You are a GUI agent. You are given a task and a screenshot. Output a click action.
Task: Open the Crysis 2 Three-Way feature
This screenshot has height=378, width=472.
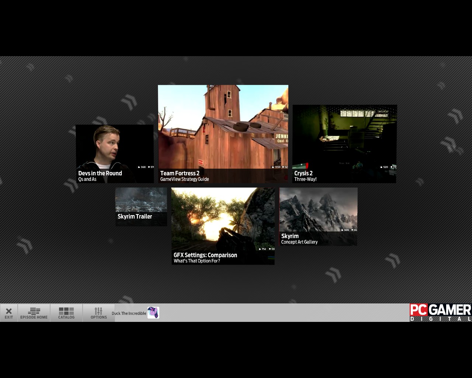[344, 144]
